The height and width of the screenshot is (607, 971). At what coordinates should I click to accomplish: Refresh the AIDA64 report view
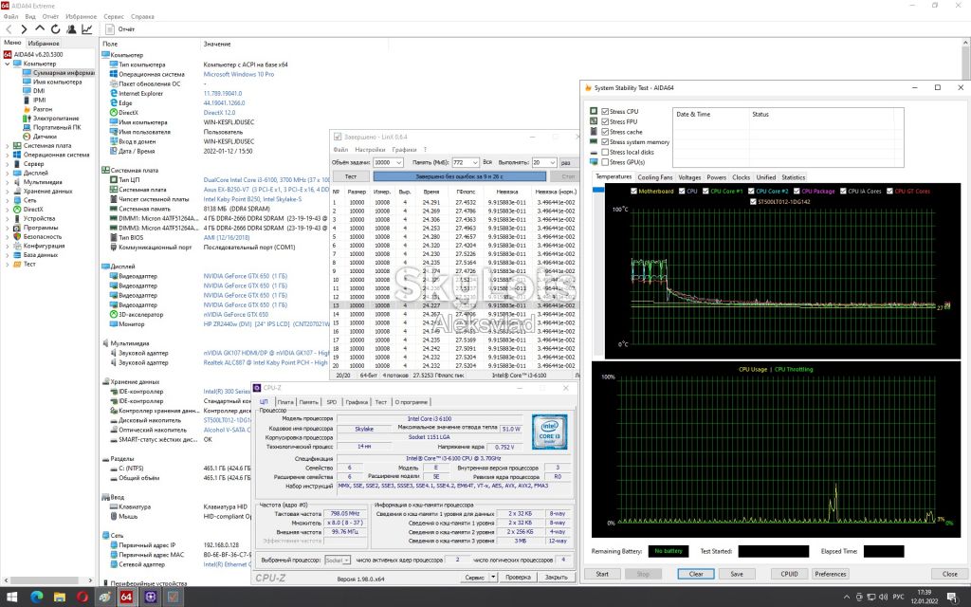tap(56, 29)
